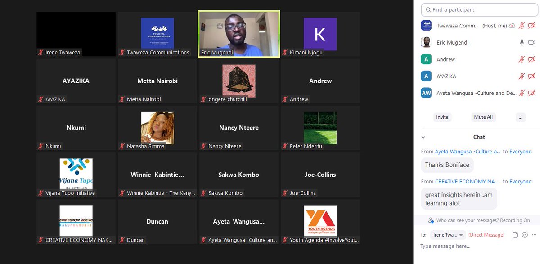This screenshot has height=264, width=540.
Task: Click the video-off icon for Twaweza Comm host row
Action: click(x=531, y=26)
